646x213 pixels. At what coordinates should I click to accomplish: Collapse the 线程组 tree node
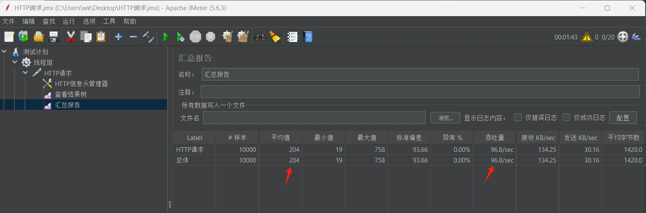15,62
